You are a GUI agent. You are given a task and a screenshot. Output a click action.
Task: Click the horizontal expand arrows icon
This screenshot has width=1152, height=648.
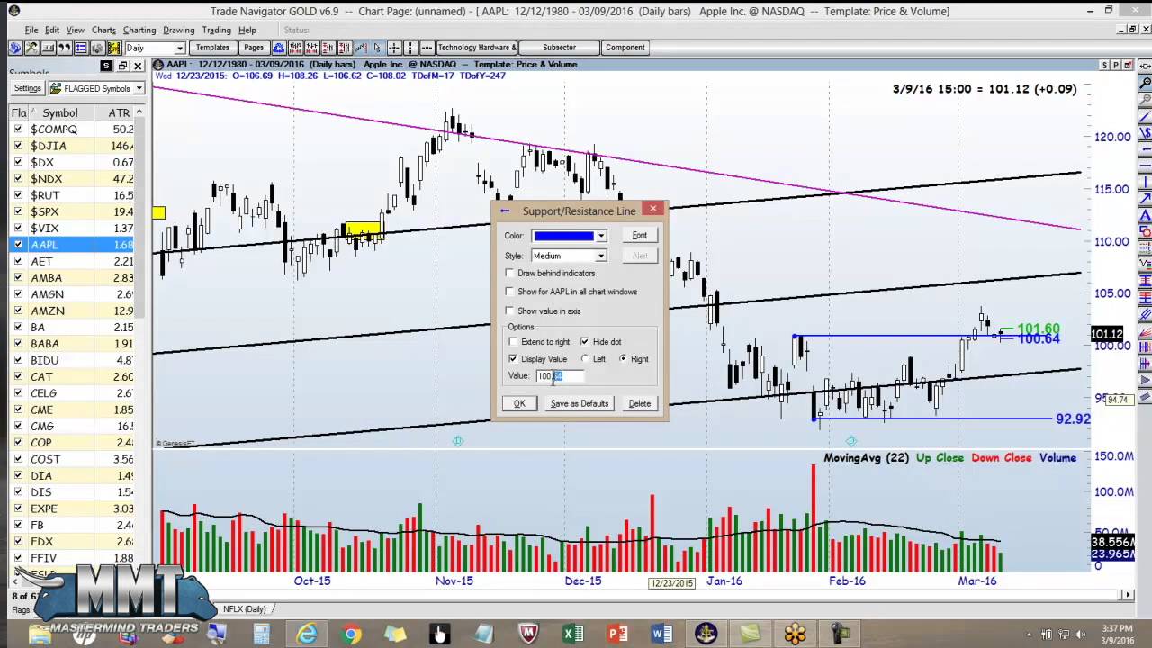click(1145, 65)
